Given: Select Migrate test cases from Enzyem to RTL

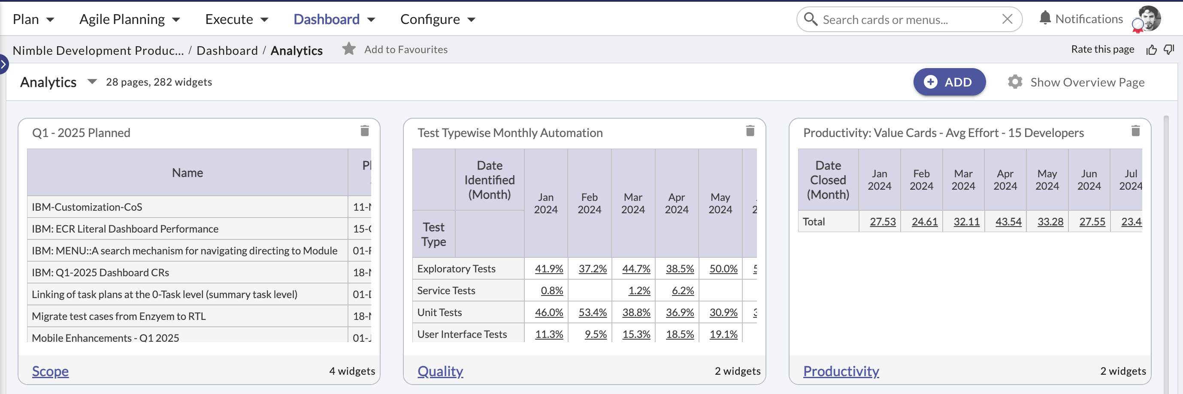Looking at the screenshot, I should coord(188,316).
